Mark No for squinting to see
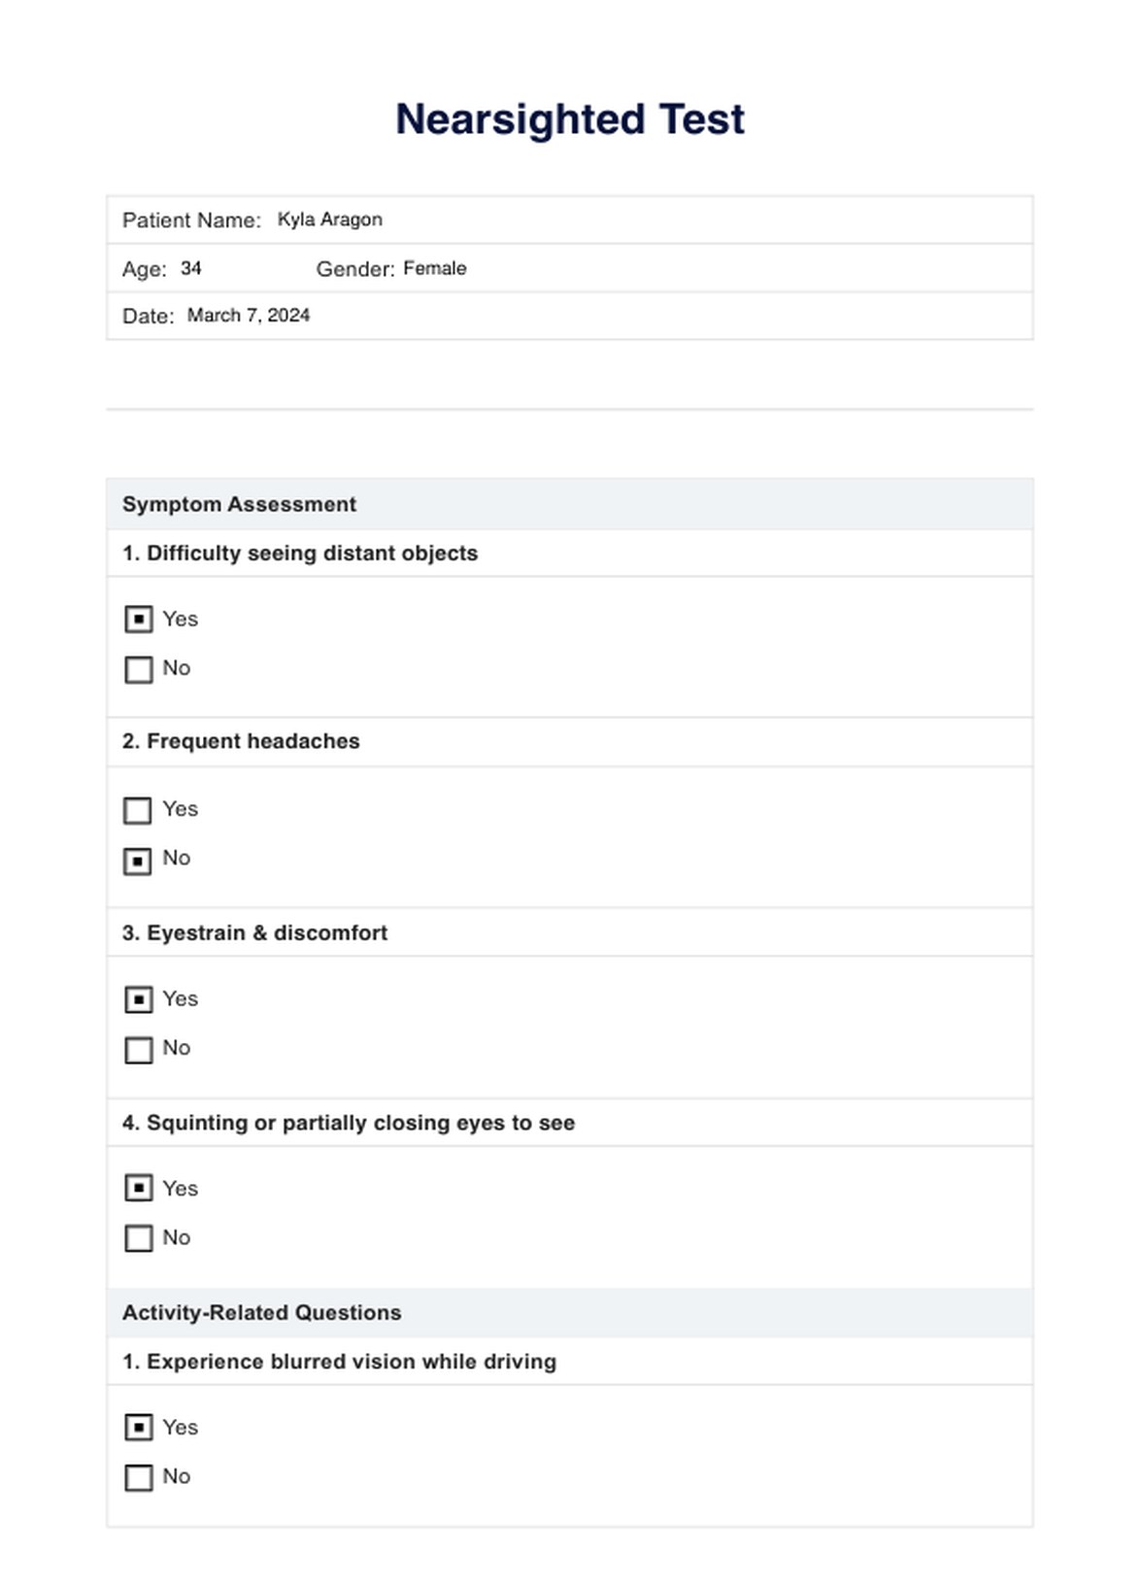 coord(139,1239)
